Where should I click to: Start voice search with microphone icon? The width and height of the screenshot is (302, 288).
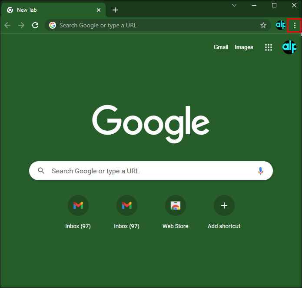[260, 171]
